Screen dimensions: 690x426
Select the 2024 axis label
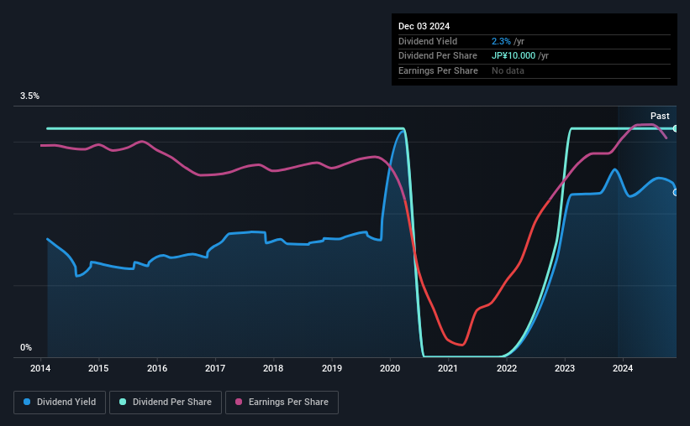click(x=623, y=368)
